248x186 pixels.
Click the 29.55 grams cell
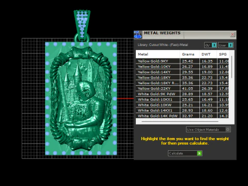coord(190,72)
